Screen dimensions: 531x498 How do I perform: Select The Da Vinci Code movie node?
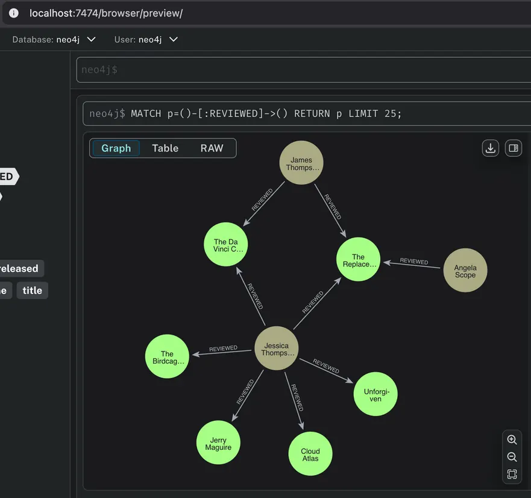click(x=226, y=245)
